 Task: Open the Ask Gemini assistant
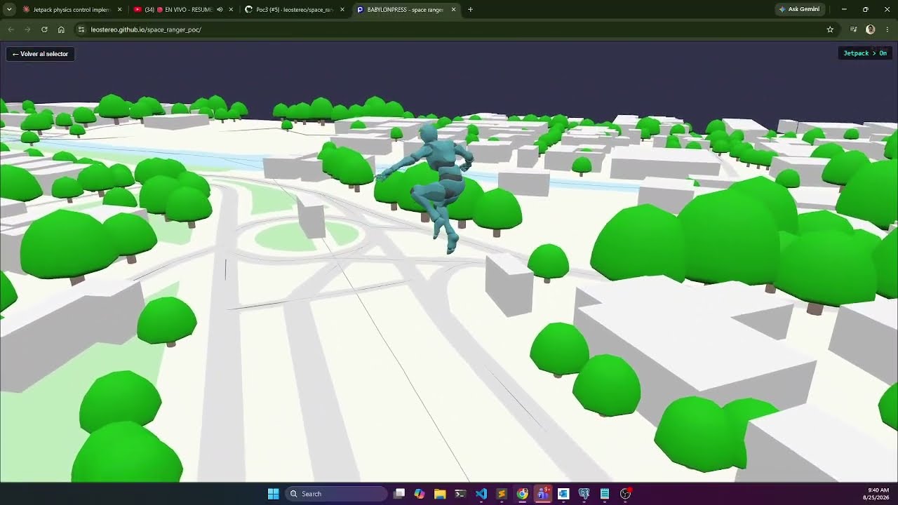pos(799,9)
